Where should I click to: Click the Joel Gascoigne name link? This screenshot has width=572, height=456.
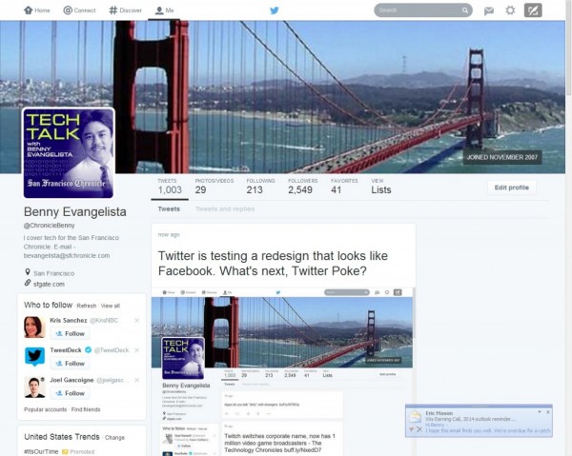[71, 380]
